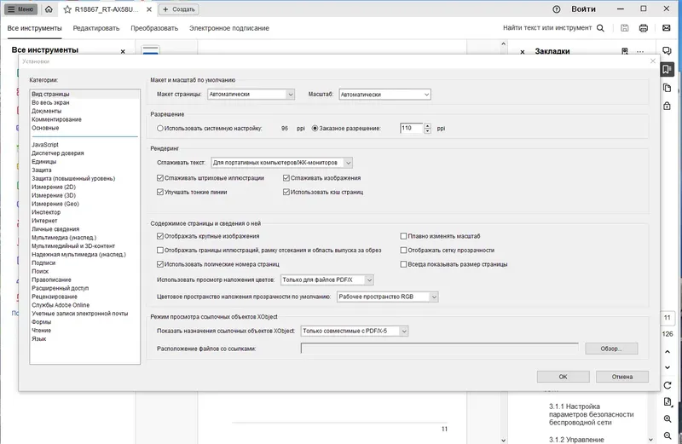The image size is (682, 444).
Task: Click the save diskette icon
Action: (x=625, y=28)
